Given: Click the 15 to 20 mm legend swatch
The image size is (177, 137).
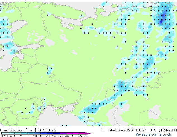Looking at the screenshot, I should point(43,133).
